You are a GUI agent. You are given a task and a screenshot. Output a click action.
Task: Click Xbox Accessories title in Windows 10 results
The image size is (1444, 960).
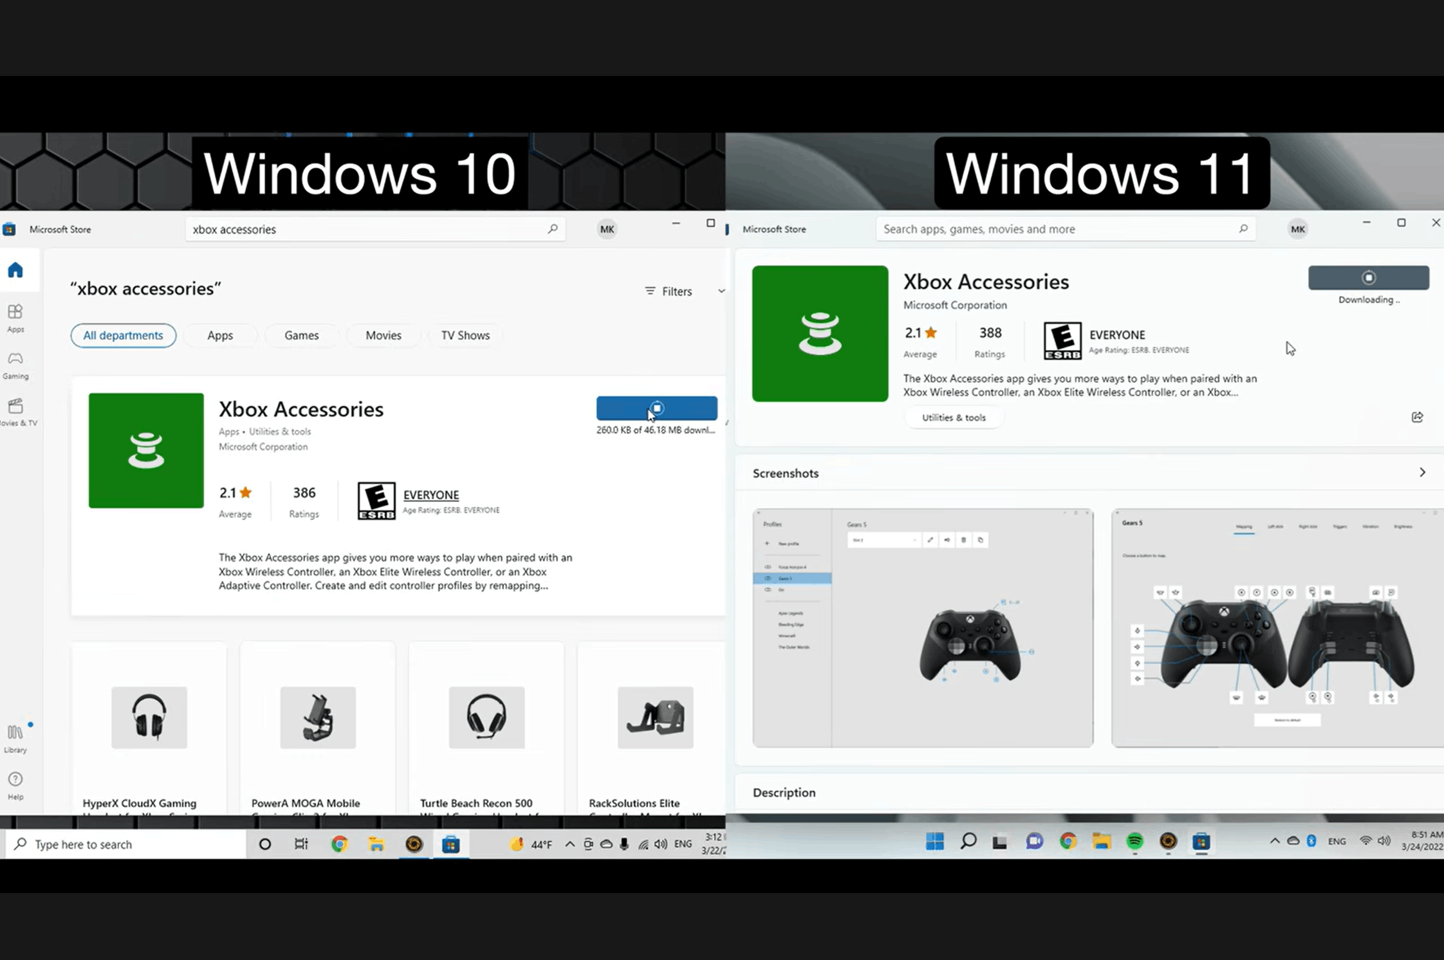click(x=301, y=409)
